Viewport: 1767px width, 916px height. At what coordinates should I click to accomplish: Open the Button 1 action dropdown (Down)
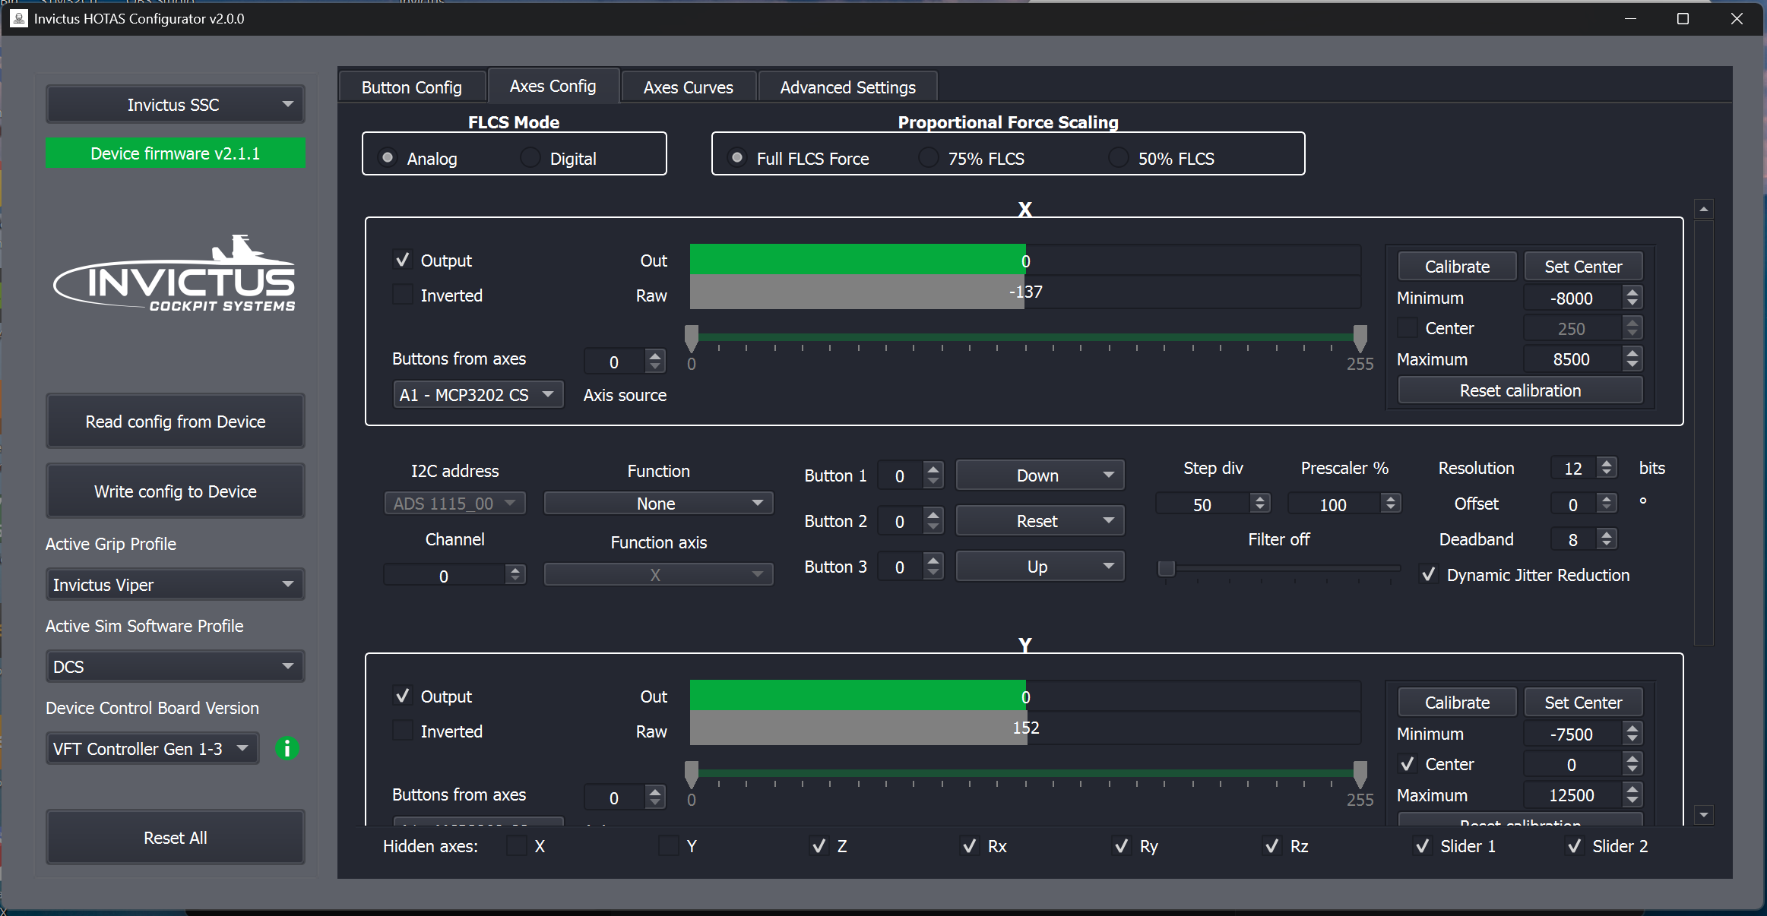pos(1040,475)
